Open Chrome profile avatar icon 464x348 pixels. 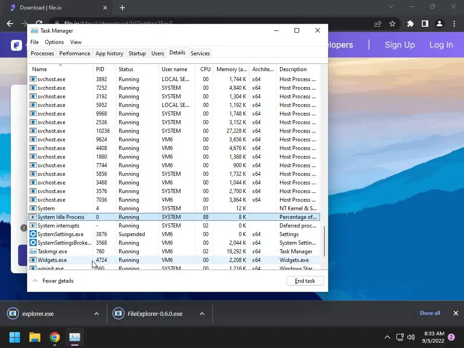440,24
